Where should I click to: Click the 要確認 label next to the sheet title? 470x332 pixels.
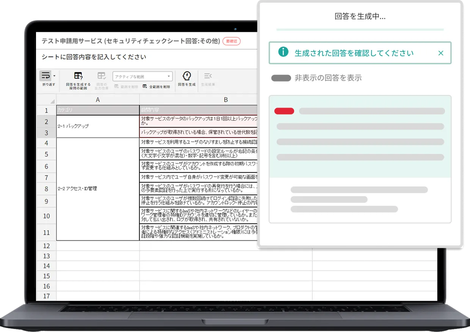(231, 41)
